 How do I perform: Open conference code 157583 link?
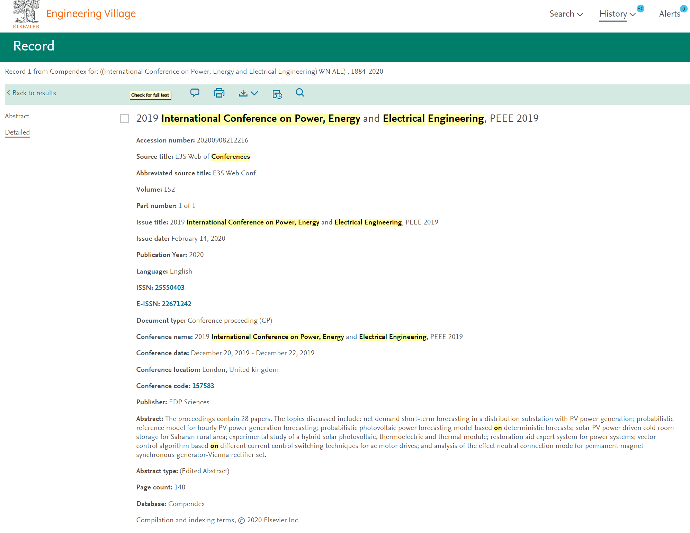coord(203,386)
